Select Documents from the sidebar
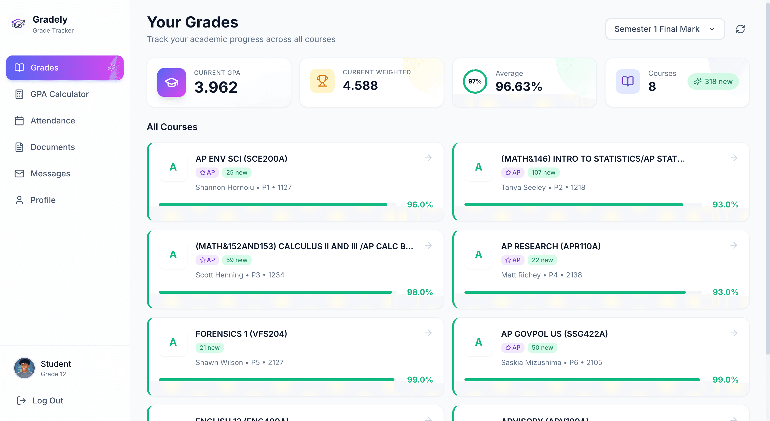Screen dimensions: 770x421 tap(53, 147)
